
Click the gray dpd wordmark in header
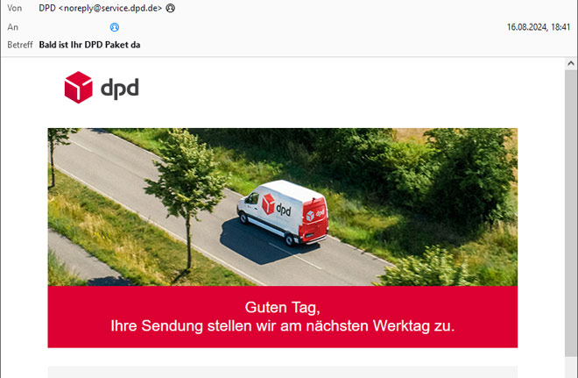click(120, 89)
